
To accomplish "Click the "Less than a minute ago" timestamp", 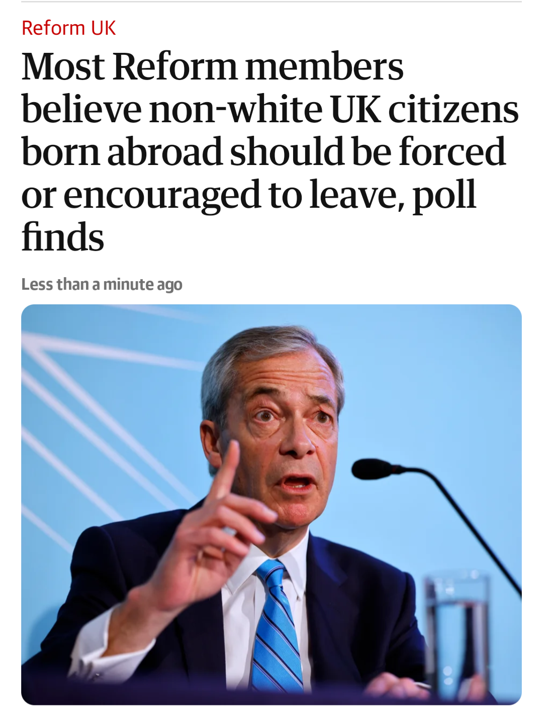I will point(102,284).
